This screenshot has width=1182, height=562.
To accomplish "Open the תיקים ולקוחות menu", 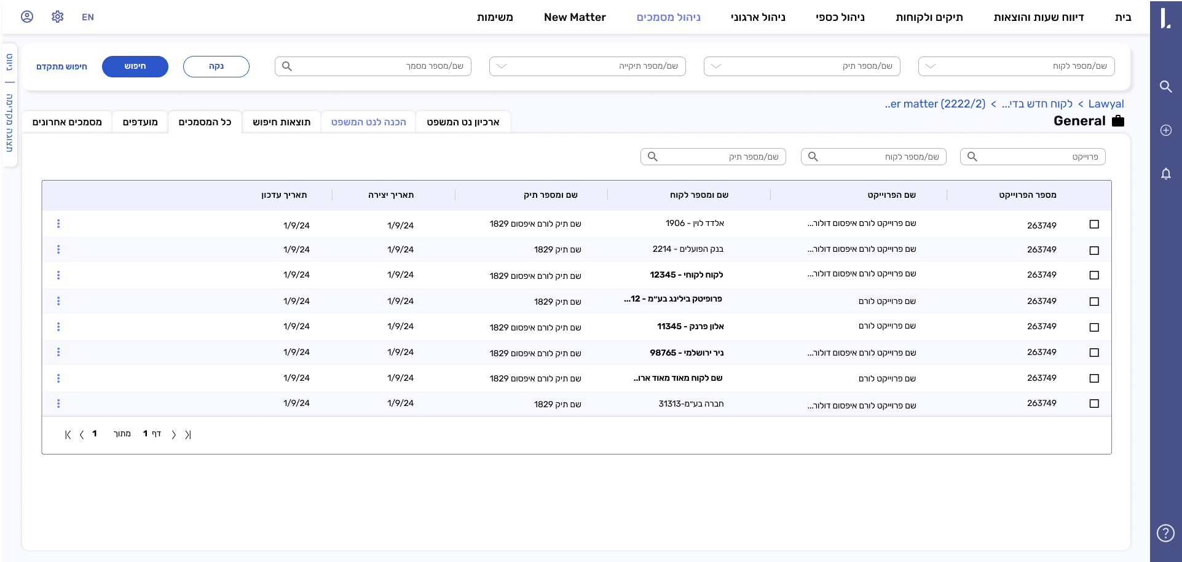I will click(x=929, y=17).
